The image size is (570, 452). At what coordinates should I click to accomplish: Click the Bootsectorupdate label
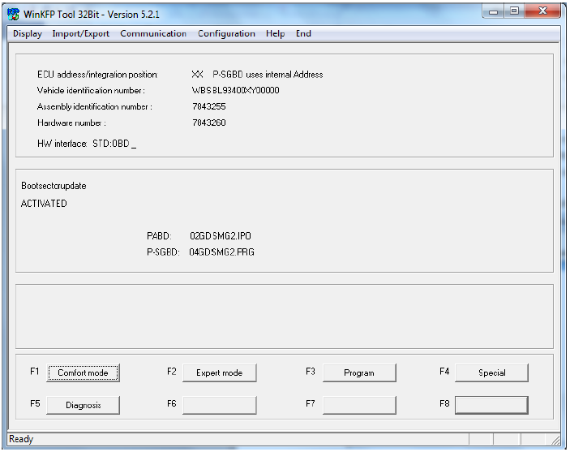(x=54, y=186)
